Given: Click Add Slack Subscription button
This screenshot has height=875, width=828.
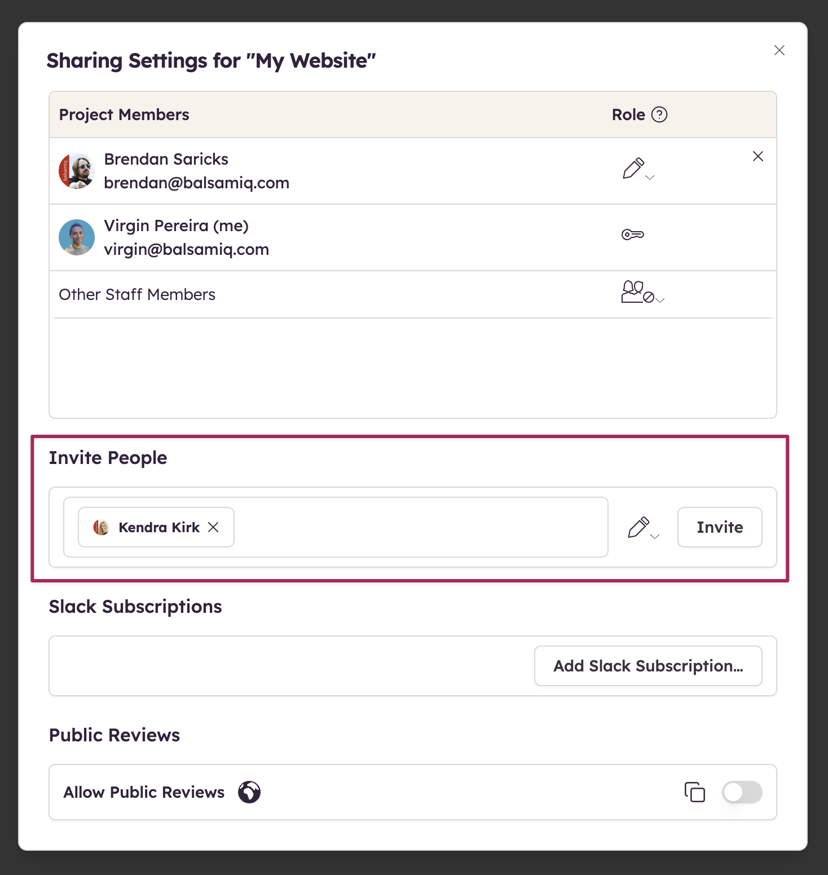Looking at the screenshot, I should (648, 666).
